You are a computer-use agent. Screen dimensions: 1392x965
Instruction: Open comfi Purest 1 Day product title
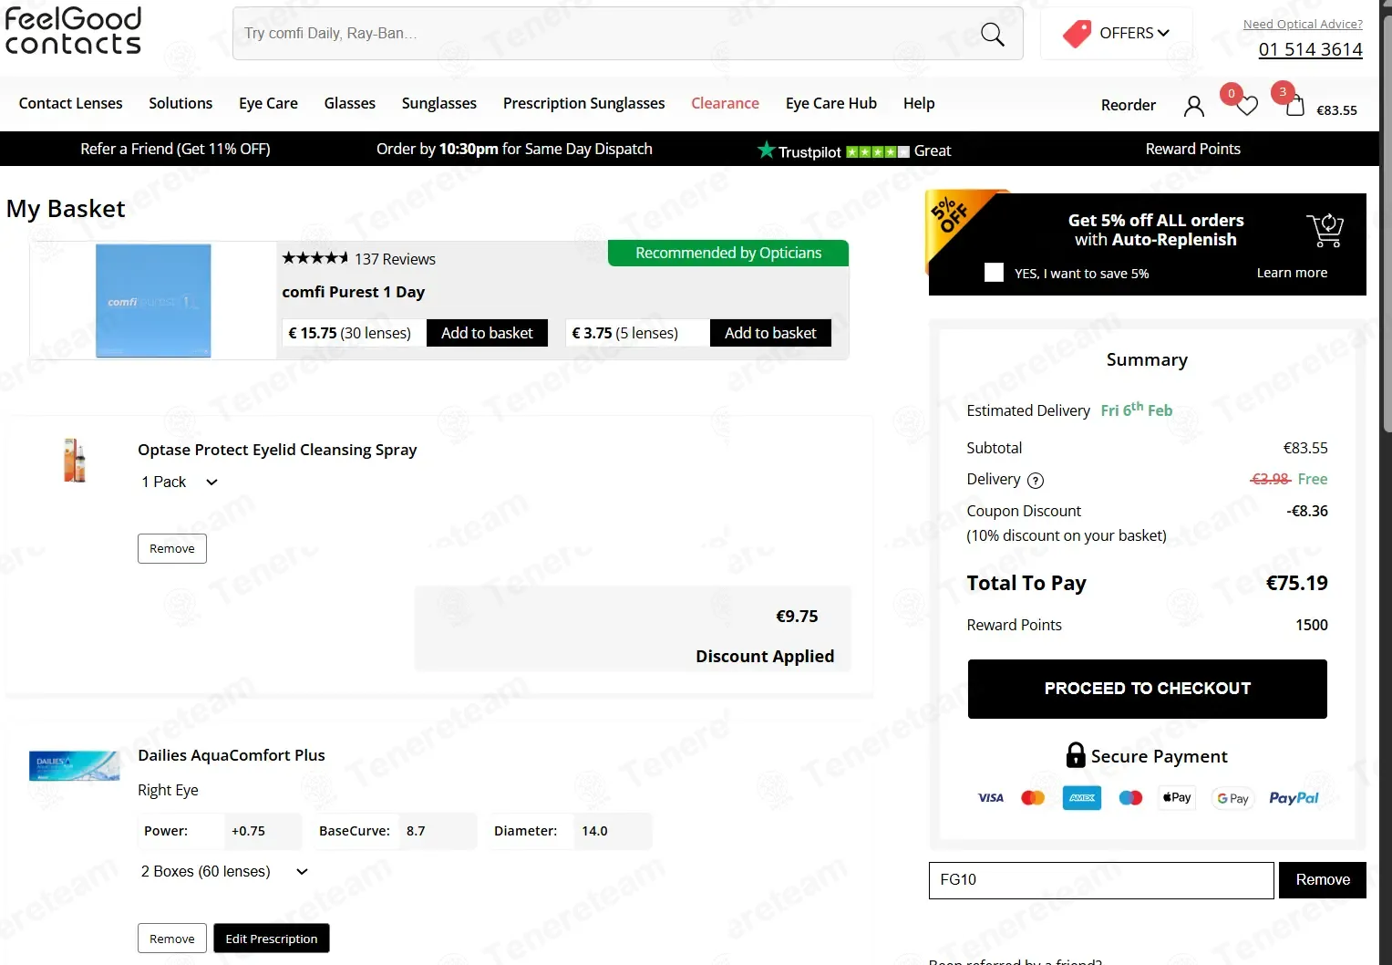pyautogui.click(x=354, y=292)
